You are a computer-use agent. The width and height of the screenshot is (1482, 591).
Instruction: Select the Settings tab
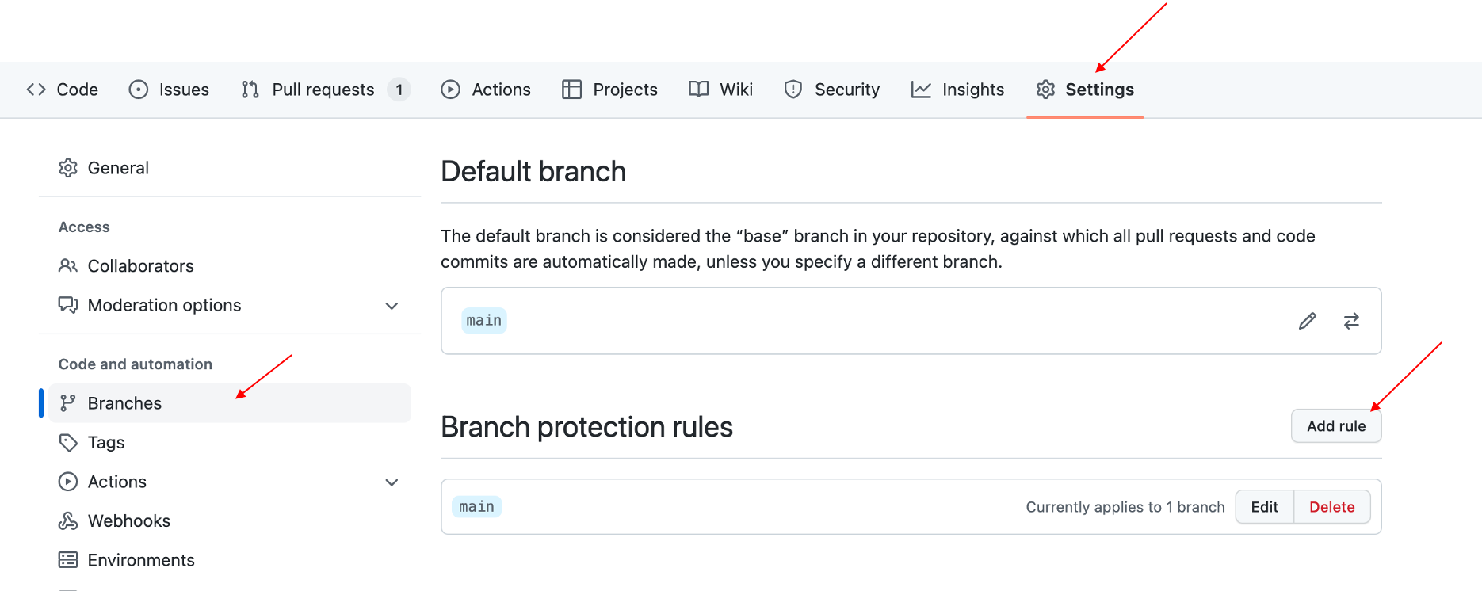[x=1085, y=90]
